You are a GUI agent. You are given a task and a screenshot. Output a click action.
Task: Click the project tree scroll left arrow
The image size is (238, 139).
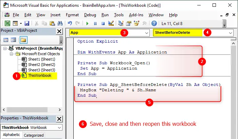[4, 110]
